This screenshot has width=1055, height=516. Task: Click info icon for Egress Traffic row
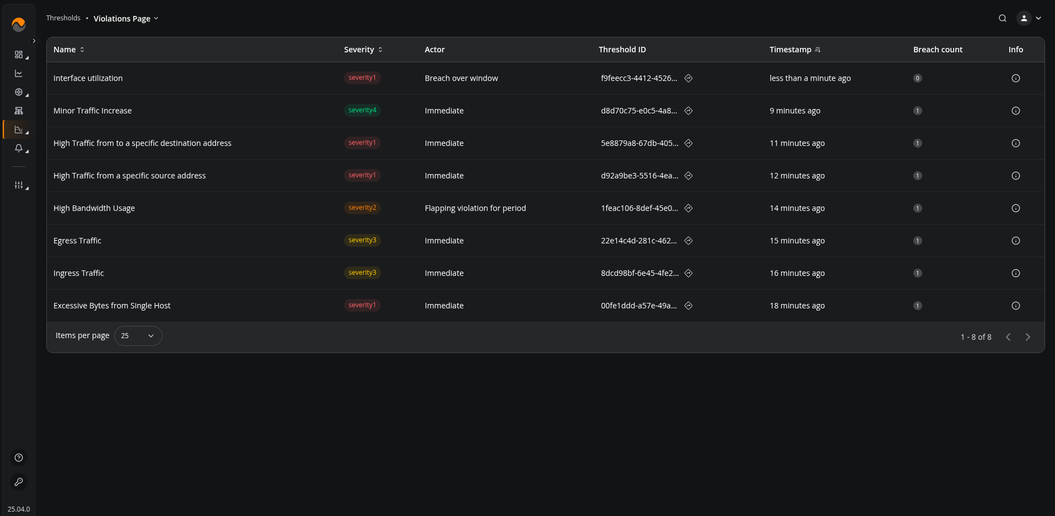point(1015,241)
